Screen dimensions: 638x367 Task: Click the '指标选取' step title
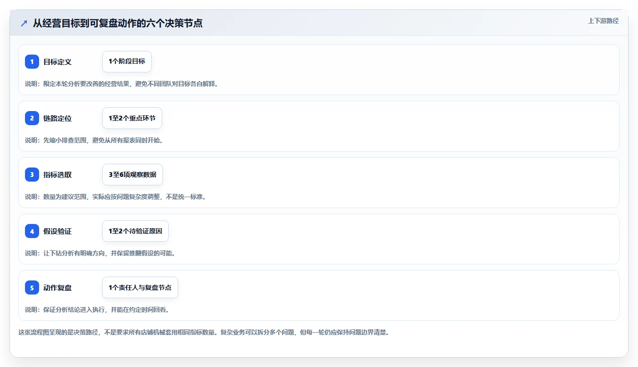(57, 175)
